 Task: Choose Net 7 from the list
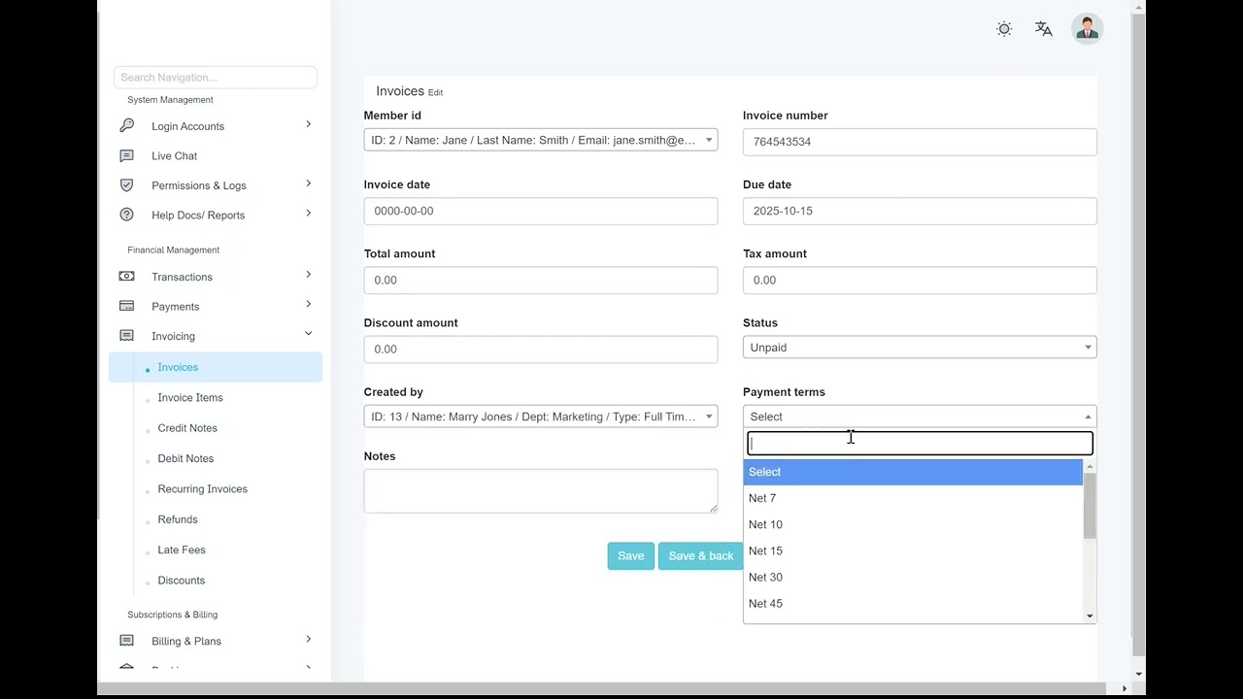pyautogui.click(x=762, y=498)
